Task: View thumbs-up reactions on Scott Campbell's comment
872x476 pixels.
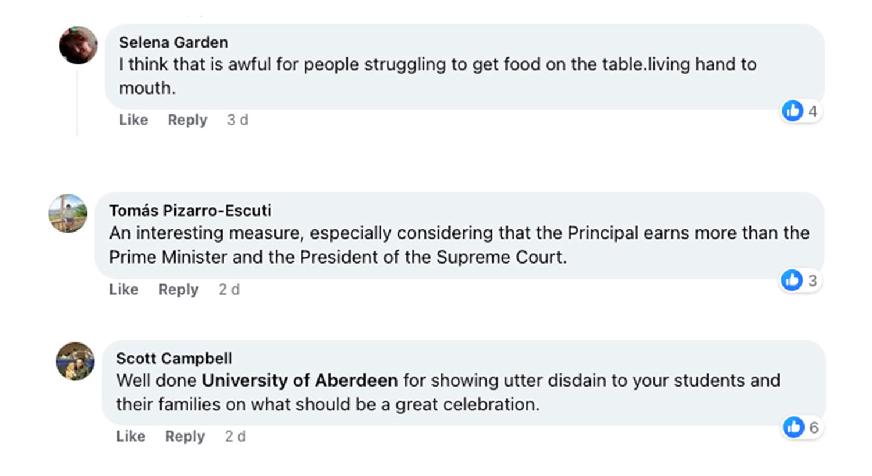Action: point(802,427)
